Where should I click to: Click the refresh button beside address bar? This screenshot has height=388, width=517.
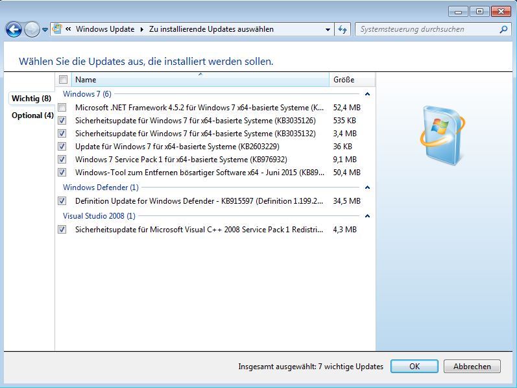pos(343,29)
